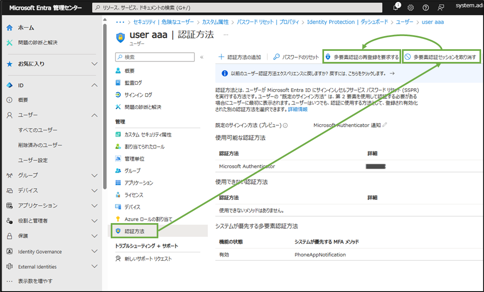Select 概要 in user menu

(129, 71)
